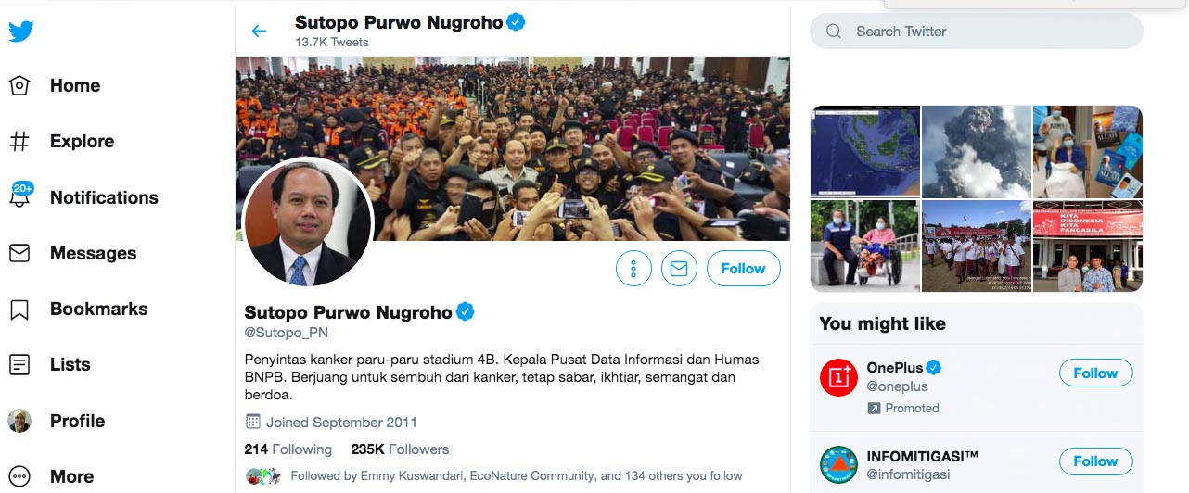
Task: Open Notifications bell with 20+ badge
Action: [20, 196]
